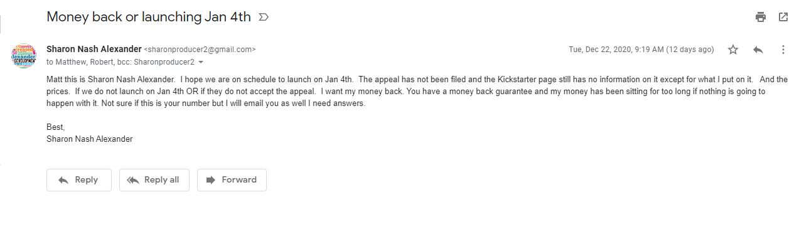This screenshot has height=234, width=799.
Task: Click the Reply button below the message
Action: (79, 180)
